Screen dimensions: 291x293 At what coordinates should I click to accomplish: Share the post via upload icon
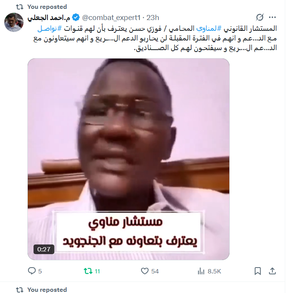272,271
